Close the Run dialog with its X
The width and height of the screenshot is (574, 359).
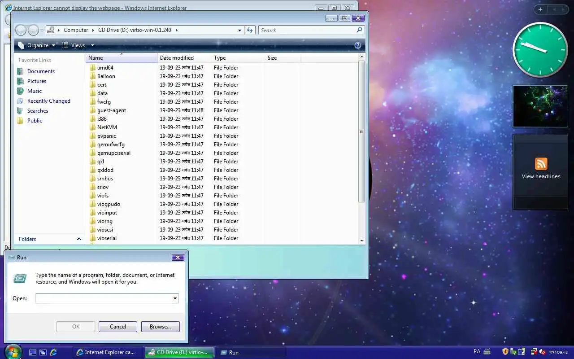[178, 258]
